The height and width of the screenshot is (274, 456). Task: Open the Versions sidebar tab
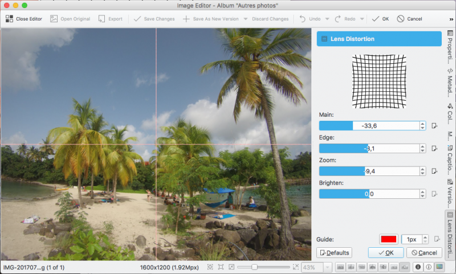tap(450, 193)
